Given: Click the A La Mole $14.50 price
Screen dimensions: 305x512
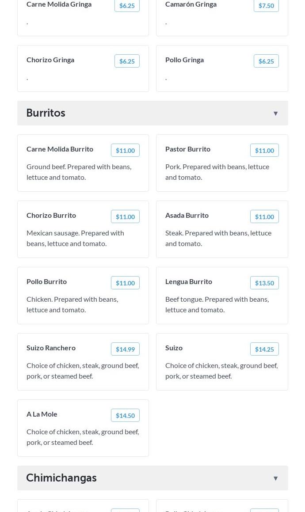Looking at the screenshot, I should [125, 415].
